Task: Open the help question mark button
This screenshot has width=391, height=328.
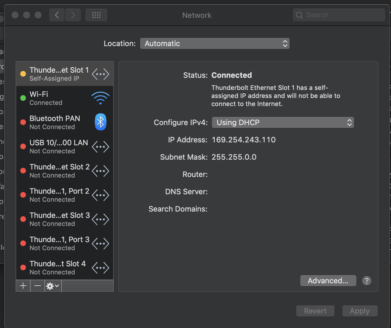Action: click(x=367, y=281)
